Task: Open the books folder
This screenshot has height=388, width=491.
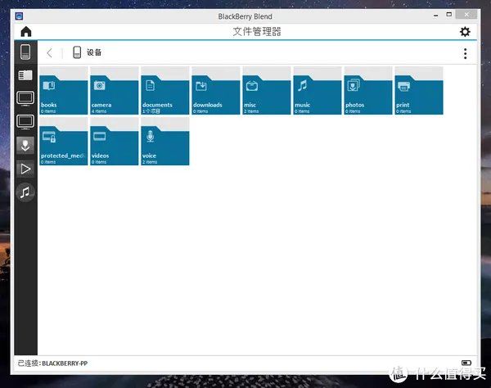Action: coord(63,91)
